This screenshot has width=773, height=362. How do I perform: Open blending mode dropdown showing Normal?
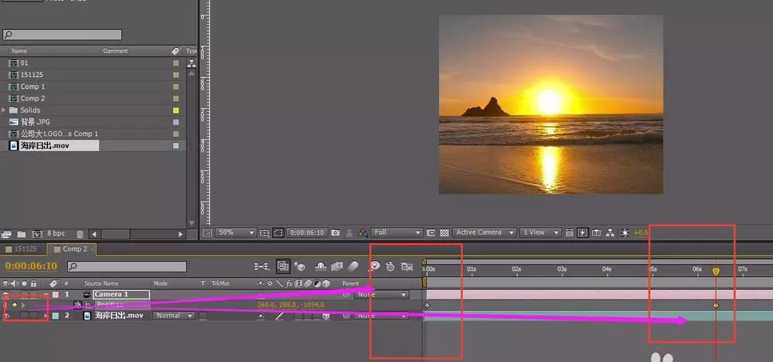pos(173,316)
